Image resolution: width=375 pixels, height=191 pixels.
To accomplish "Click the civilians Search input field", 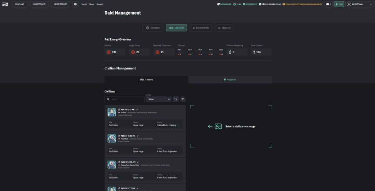I will click(x=127, y=99).
